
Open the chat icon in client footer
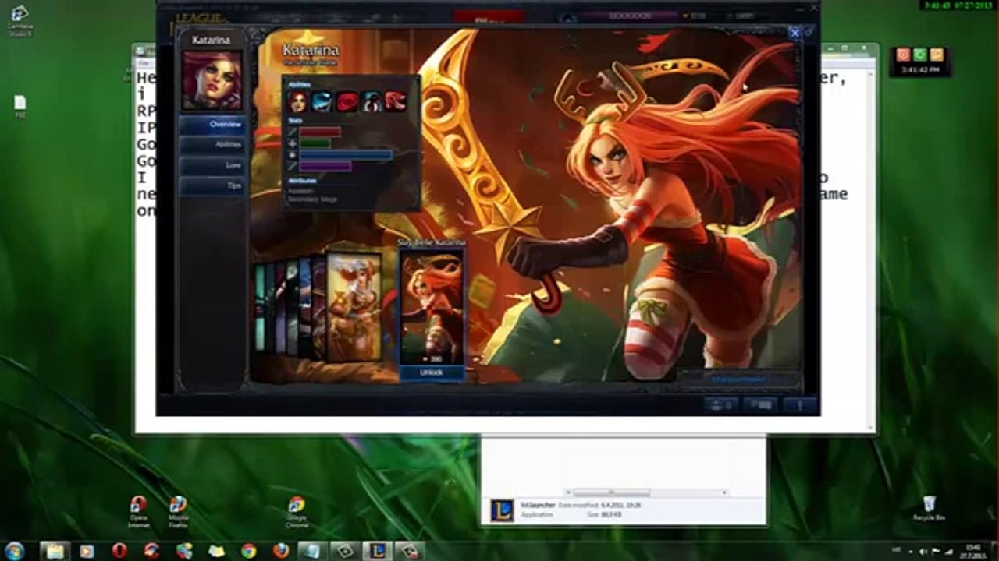[760, 405]
